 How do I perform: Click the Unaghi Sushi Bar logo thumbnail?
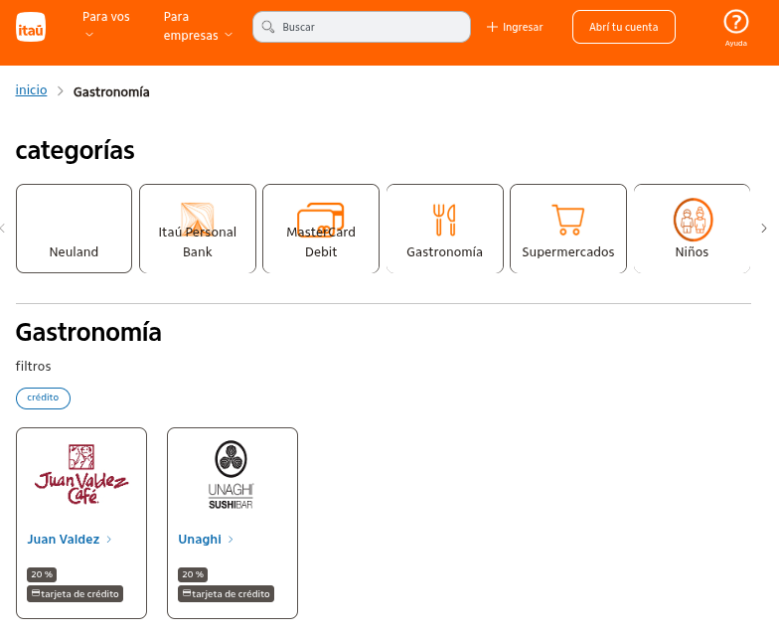pos(232,476)
